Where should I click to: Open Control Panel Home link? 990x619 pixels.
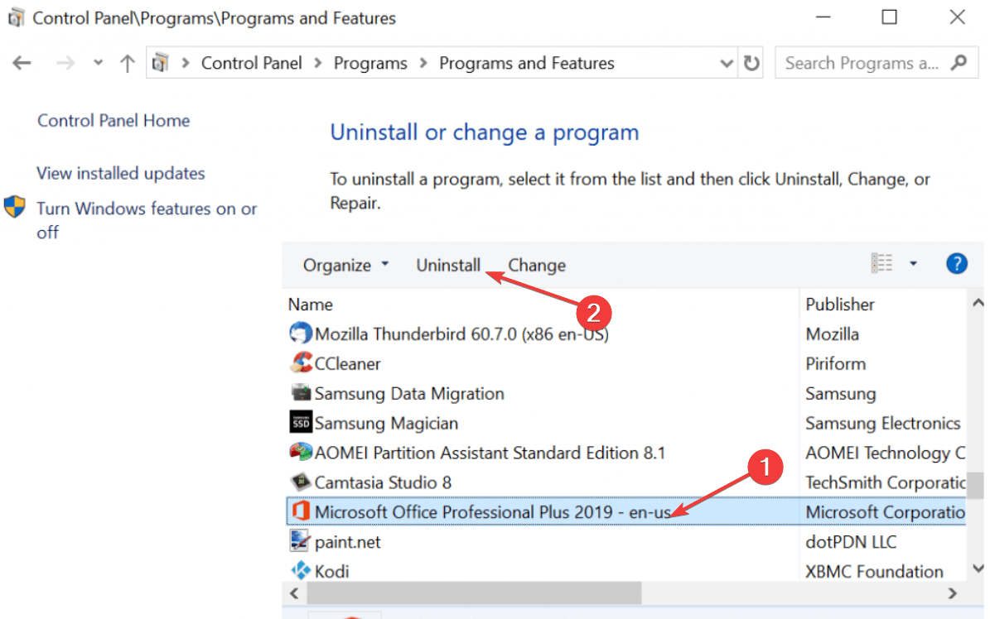[113, 121]
